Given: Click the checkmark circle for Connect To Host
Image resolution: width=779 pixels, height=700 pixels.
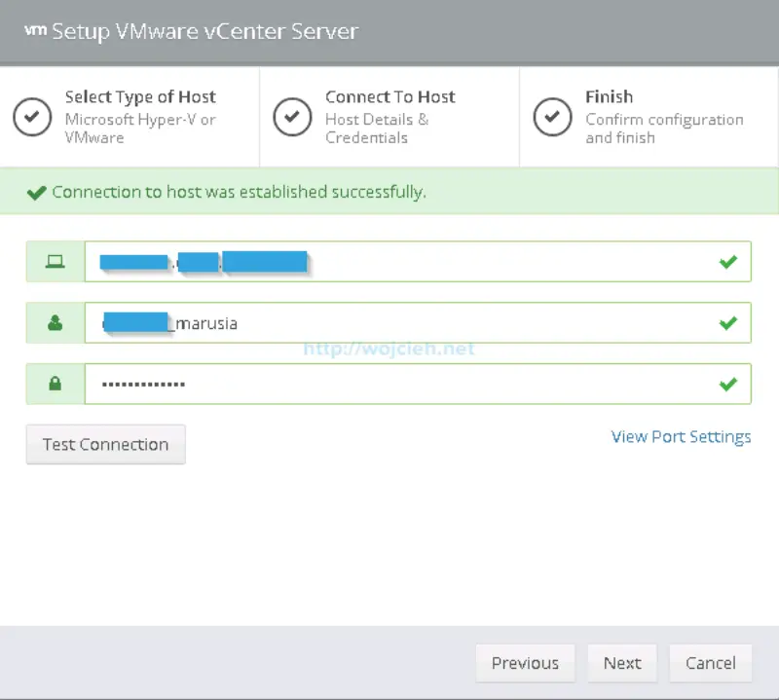Looking at the screenshot, I should [x=292, y=115].
